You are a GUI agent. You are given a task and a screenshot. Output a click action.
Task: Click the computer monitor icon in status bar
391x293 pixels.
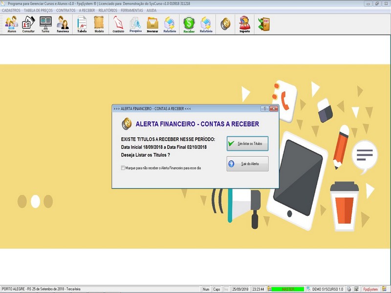point(356,289)
